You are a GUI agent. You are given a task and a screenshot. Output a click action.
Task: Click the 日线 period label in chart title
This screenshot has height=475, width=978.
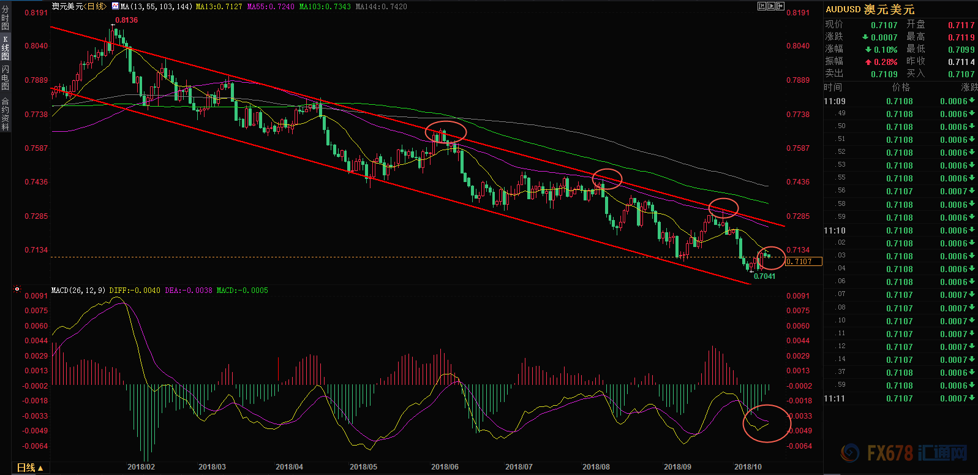(95, 6)
